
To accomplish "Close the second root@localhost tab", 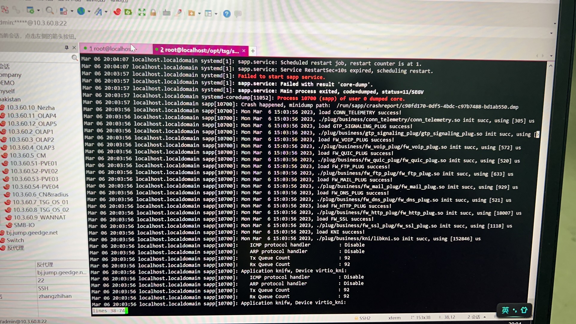I will (x=244, y=51).
